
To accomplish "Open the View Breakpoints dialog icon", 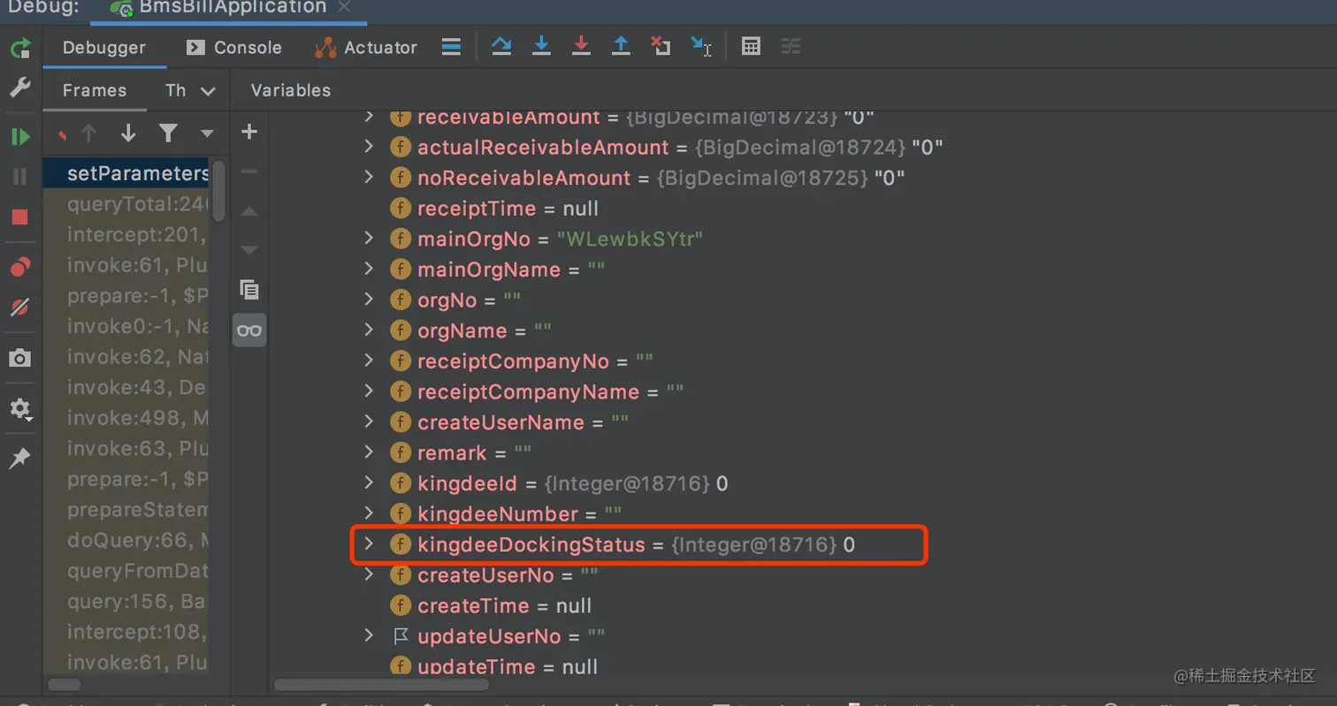I will coord(19,266).
